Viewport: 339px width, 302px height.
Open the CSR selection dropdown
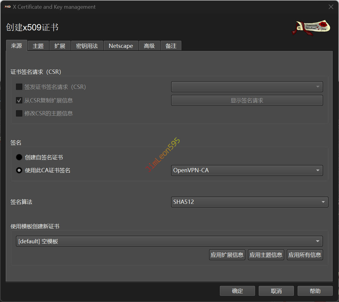(x=247, y=87)
